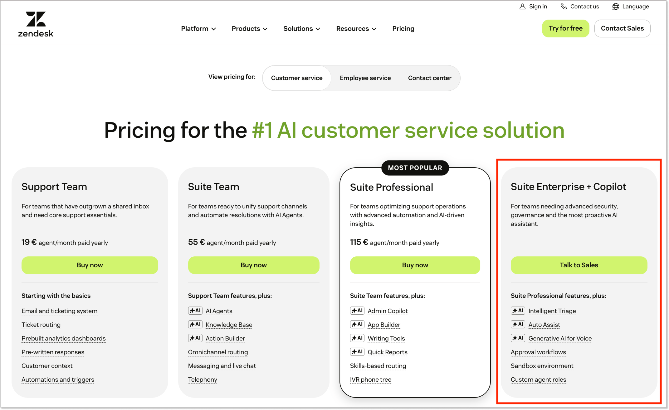
Task: Open Intelligent Triage feature link
Action: tap(552, 311)
